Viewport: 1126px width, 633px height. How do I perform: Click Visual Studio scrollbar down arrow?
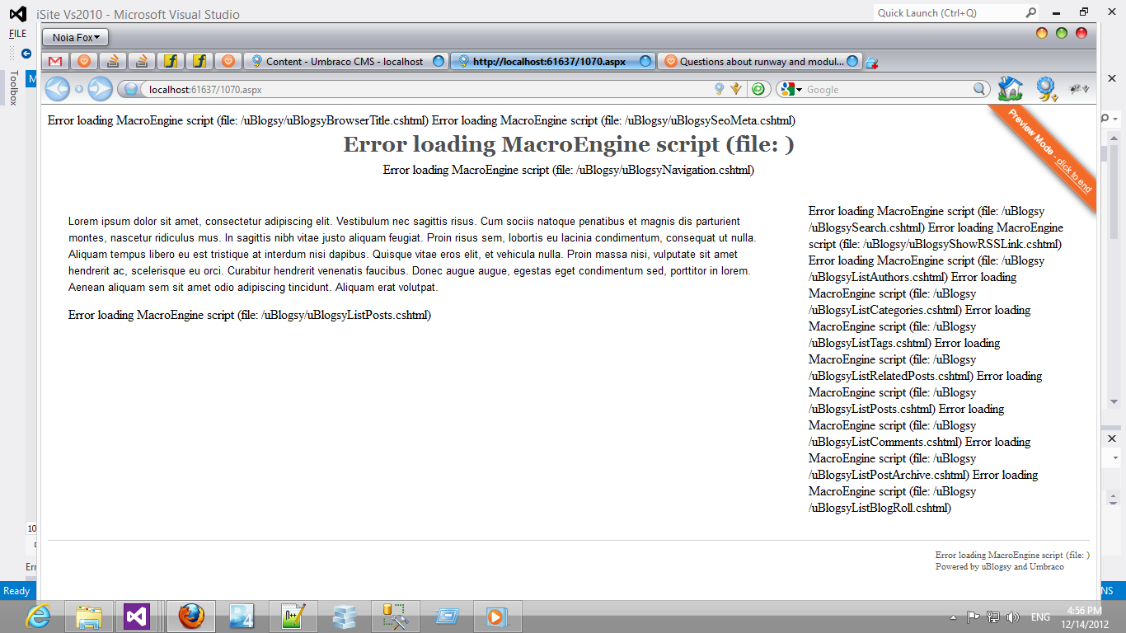click(1113, 401)
